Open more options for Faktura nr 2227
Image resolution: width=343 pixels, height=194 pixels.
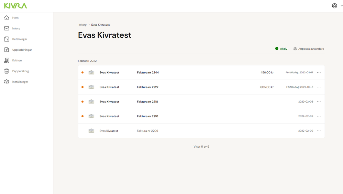[x=319, y=87]
